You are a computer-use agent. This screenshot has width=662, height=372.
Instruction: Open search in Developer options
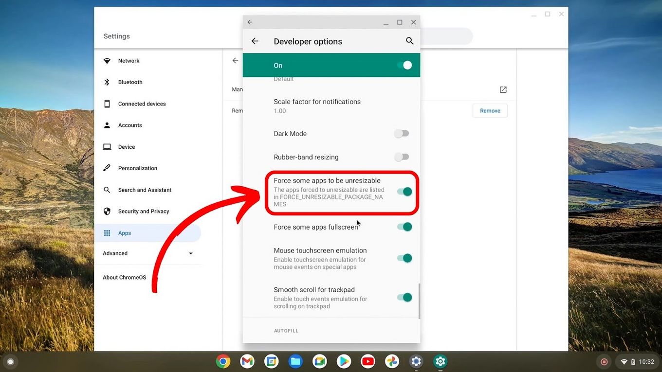(x=409, y=41)
